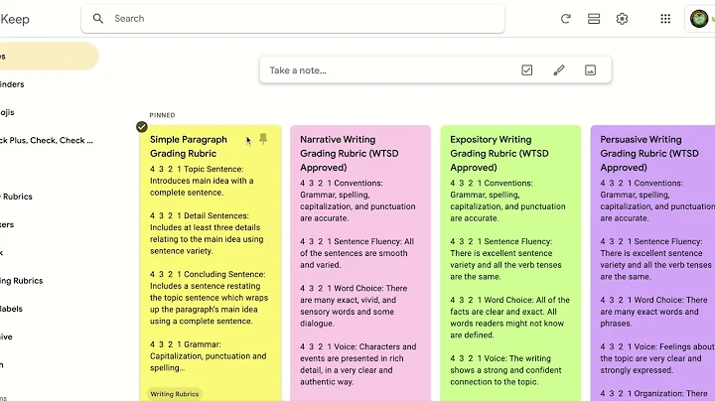The height and width of the screenshot is (401, 715).
Task: Open the Narrative Writing Grading Rubric note
Action: tap(360, 258)
